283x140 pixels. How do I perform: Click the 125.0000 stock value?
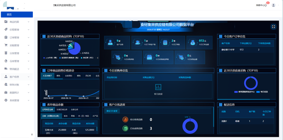[x=90, y=130]
